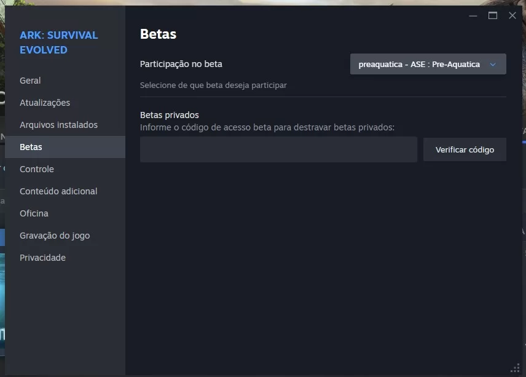Screen dimensions: 526x377
Task: Maximize the properties window
Action: click(x=493, y=15)
